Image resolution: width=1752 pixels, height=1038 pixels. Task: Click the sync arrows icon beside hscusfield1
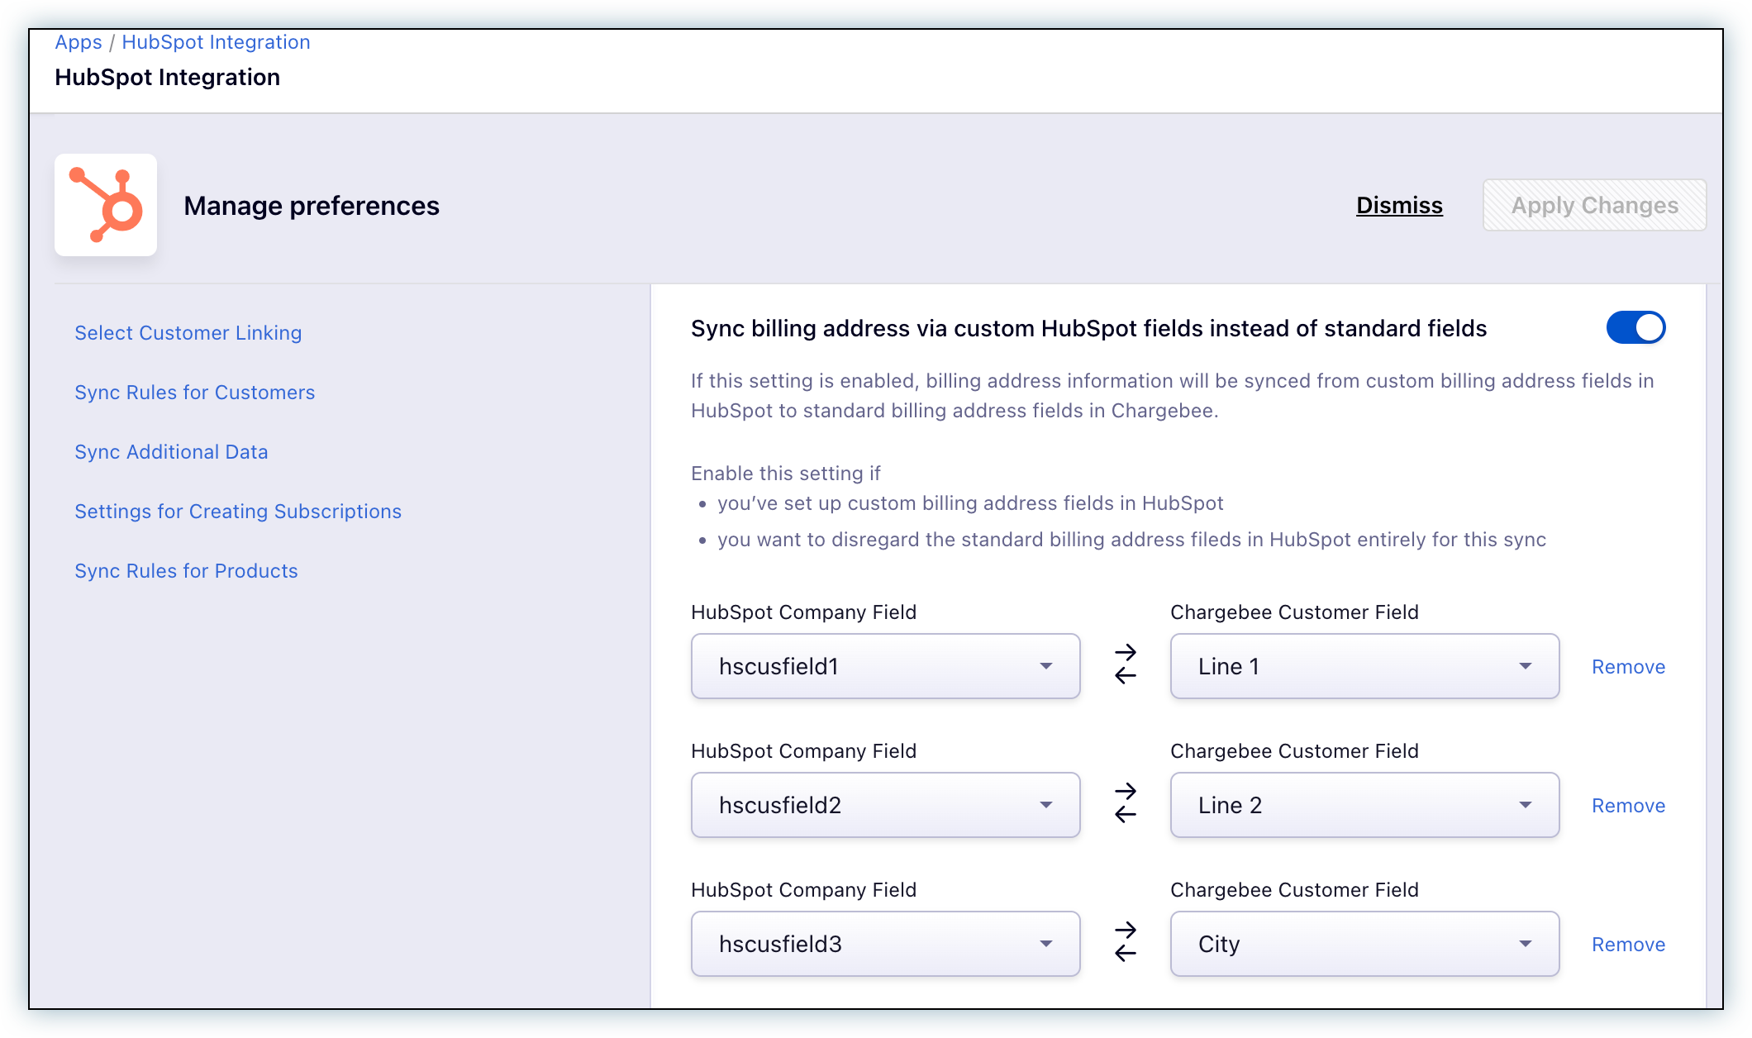(x=1125, y=665)
